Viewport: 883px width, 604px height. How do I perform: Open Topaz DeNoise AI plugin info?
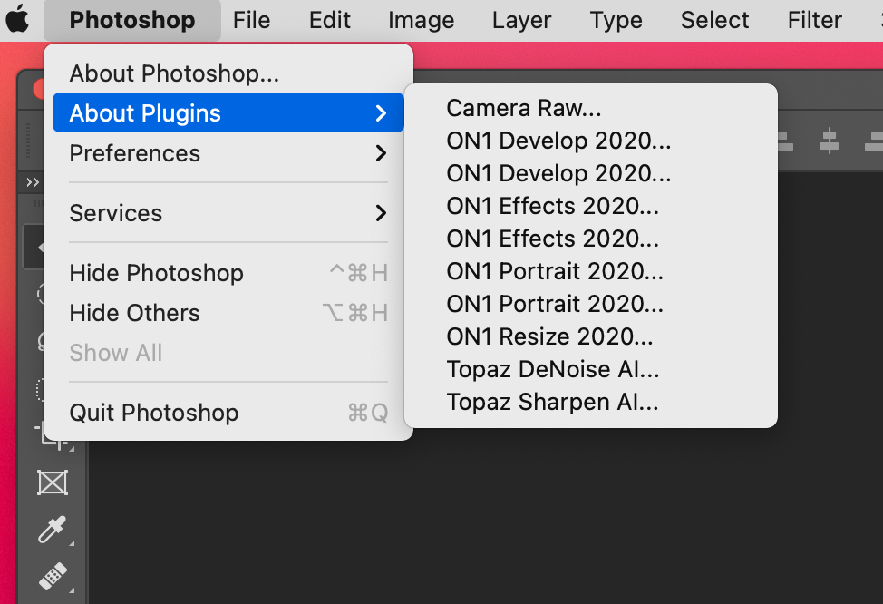pyautogui.click(x=553, y=370)
